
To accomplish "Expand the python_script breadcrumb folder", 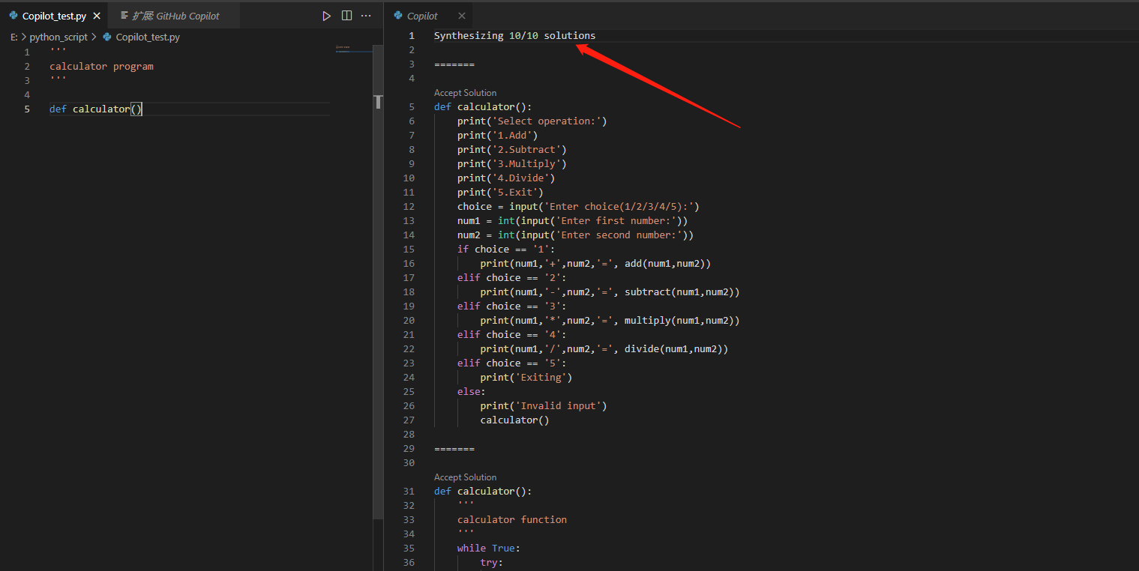I will coord(58,37).
